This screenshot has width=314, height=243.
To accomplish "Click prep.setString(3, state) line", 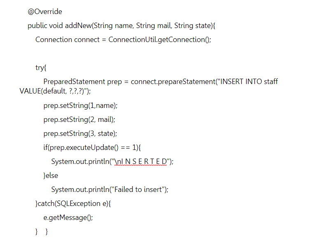I will (x=80, y=133).
